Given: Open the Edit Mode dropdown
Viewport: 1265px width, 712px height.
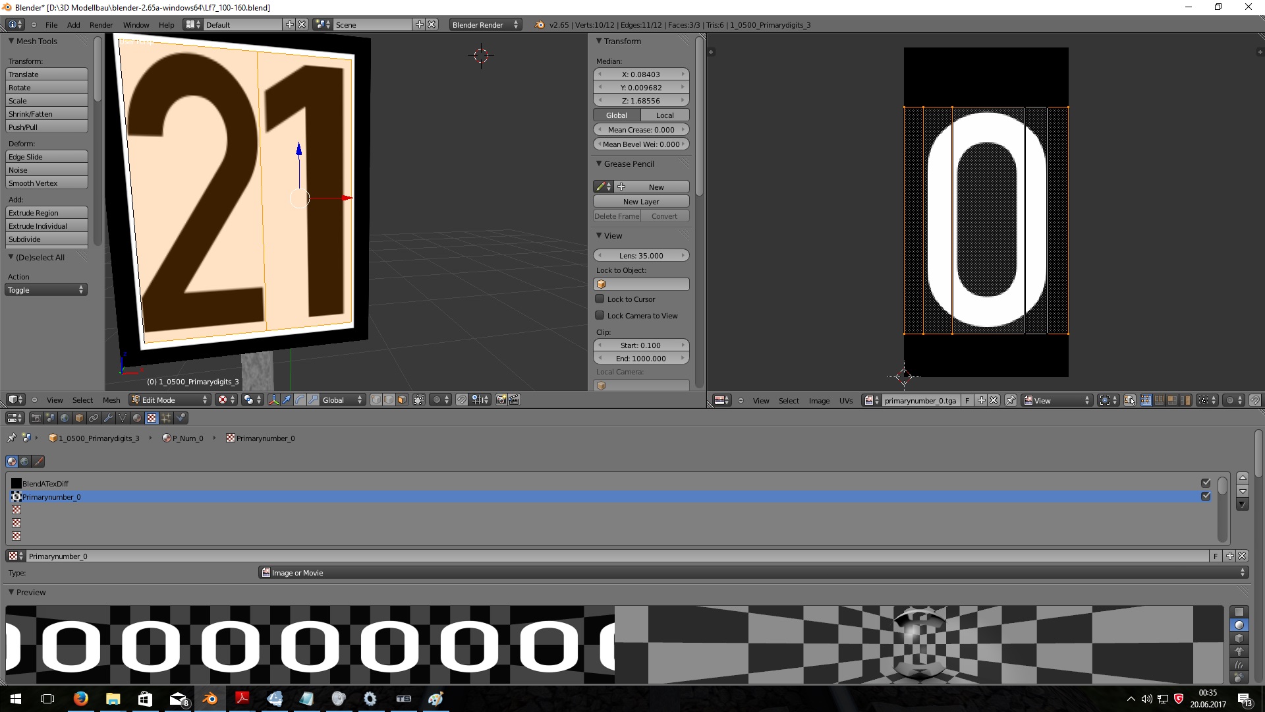Looking at the screenshot, I should [x=170, y=400].
